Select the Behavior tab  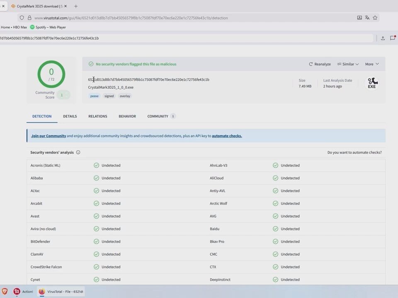pyautogui.click(x=127, y=116)
